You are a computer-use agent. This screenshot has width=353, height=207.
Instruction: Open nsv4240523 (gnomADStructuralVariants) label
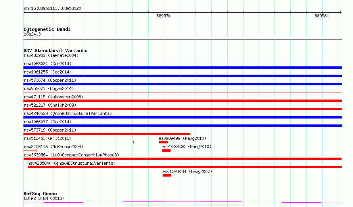click(x=68, y=113)
